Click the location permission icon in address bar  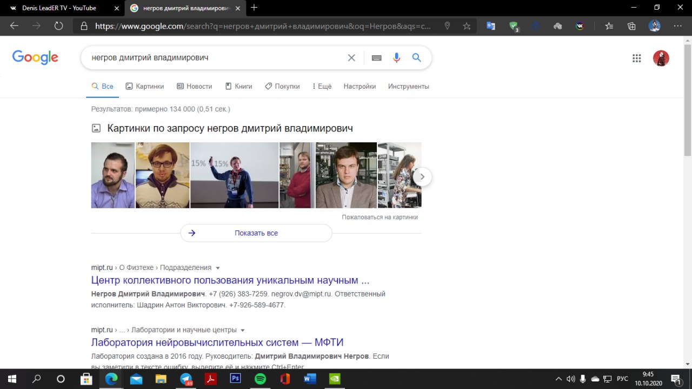coord(447,26)
